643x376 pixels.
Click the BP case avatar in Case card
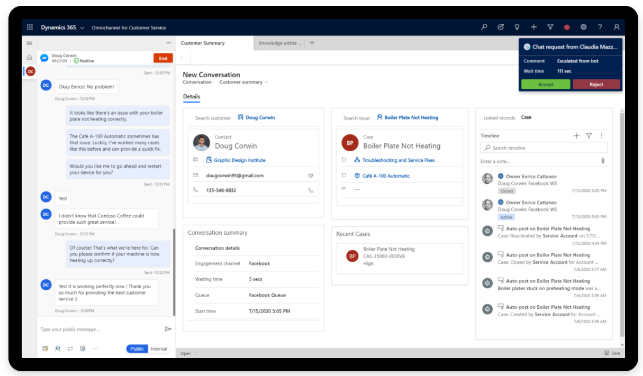click(350, 143)
